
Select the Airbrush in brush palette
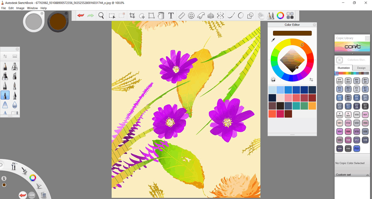15,67
